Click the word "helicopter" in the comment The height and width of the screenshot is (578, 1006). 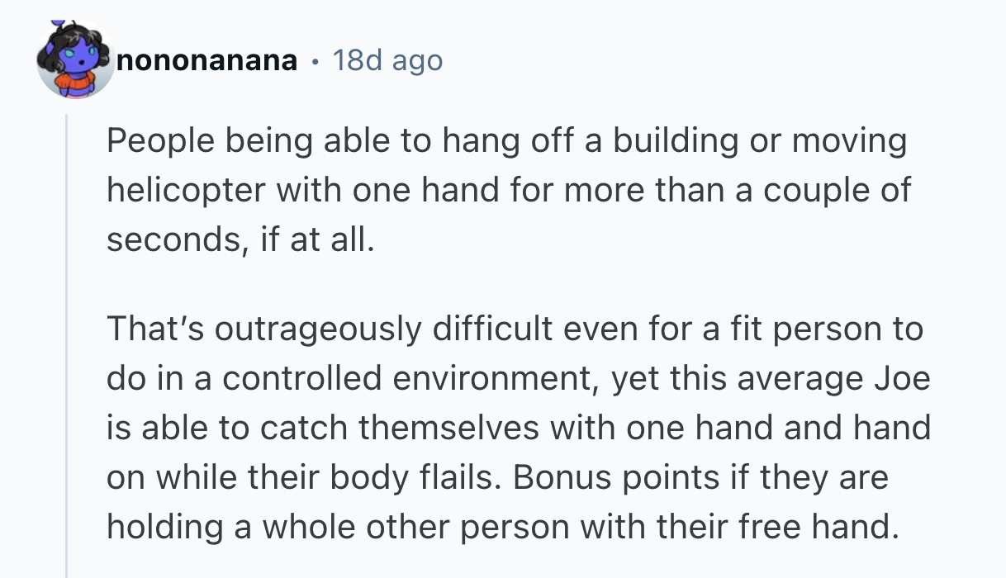point(185,191)
